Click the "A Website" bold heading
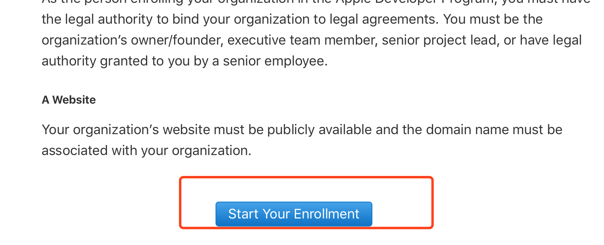Screen dimensions: 604x245 69,100
